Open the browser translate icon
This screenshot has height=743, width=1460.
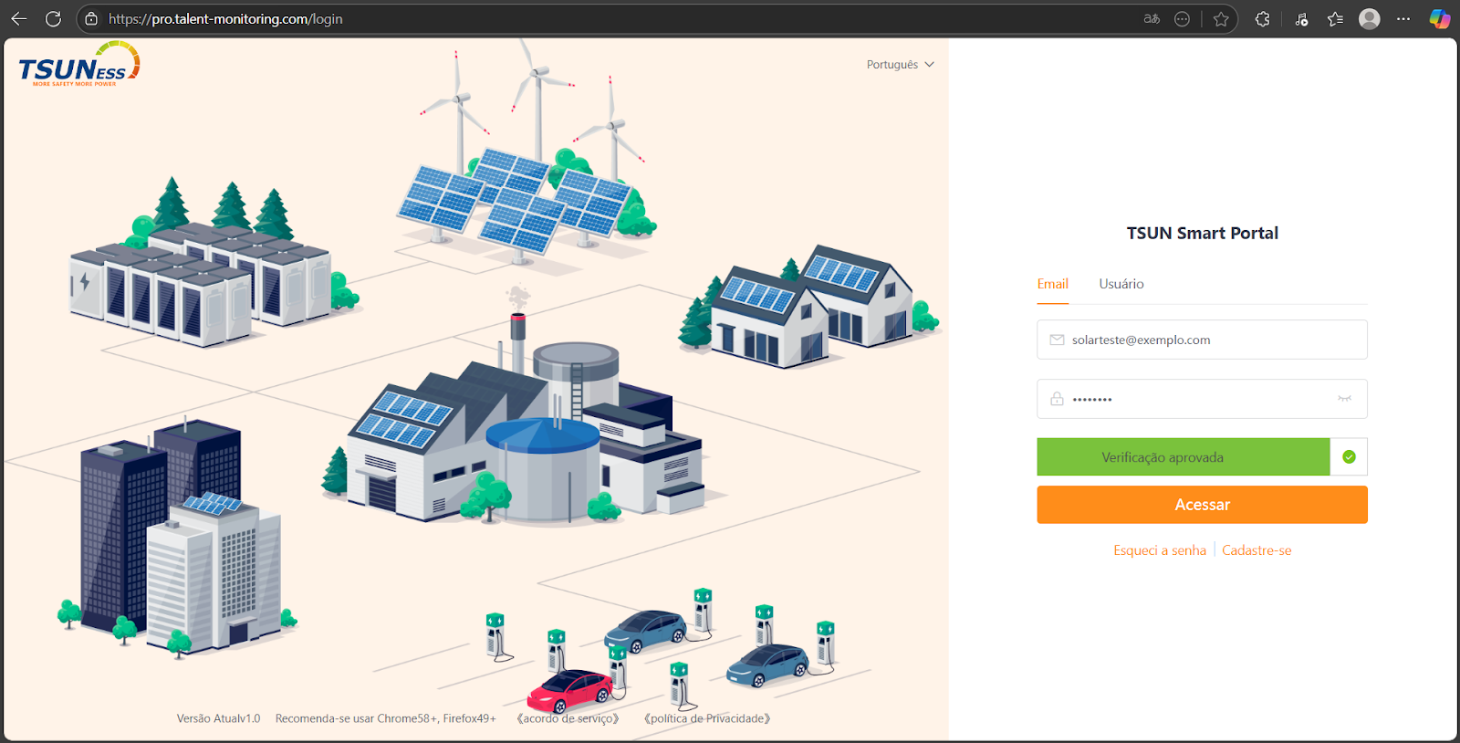(x=1152, y=19)
